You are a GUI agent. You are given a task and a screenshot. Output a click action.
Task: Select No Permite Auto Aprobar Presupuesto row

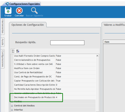click(54, 89)
